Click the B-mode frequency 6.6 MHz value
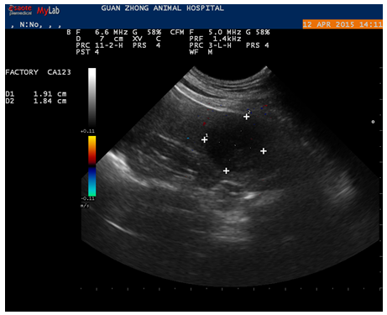 112,32
